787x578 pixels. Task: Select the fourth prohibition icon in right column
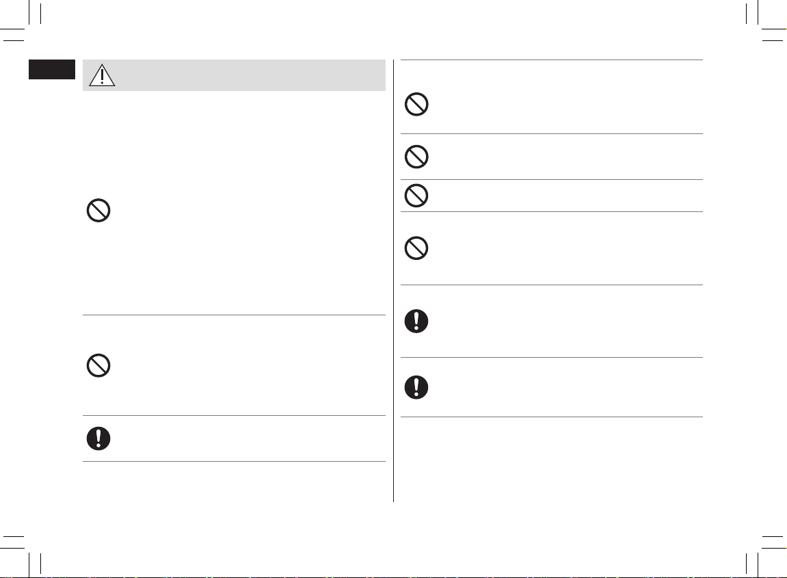(416, 248)
